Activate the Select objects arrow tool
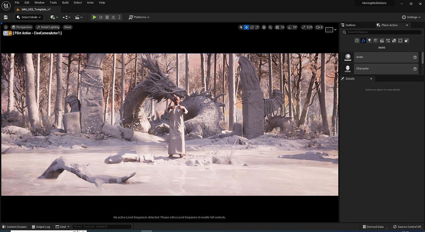425x232 pixels. pyautogui.click(x=241, y=27)
